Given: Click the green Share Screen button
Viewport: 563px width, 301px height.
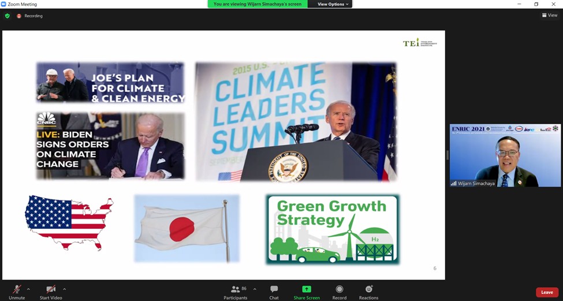Looking at the screenshot, I should coord(307,292).
